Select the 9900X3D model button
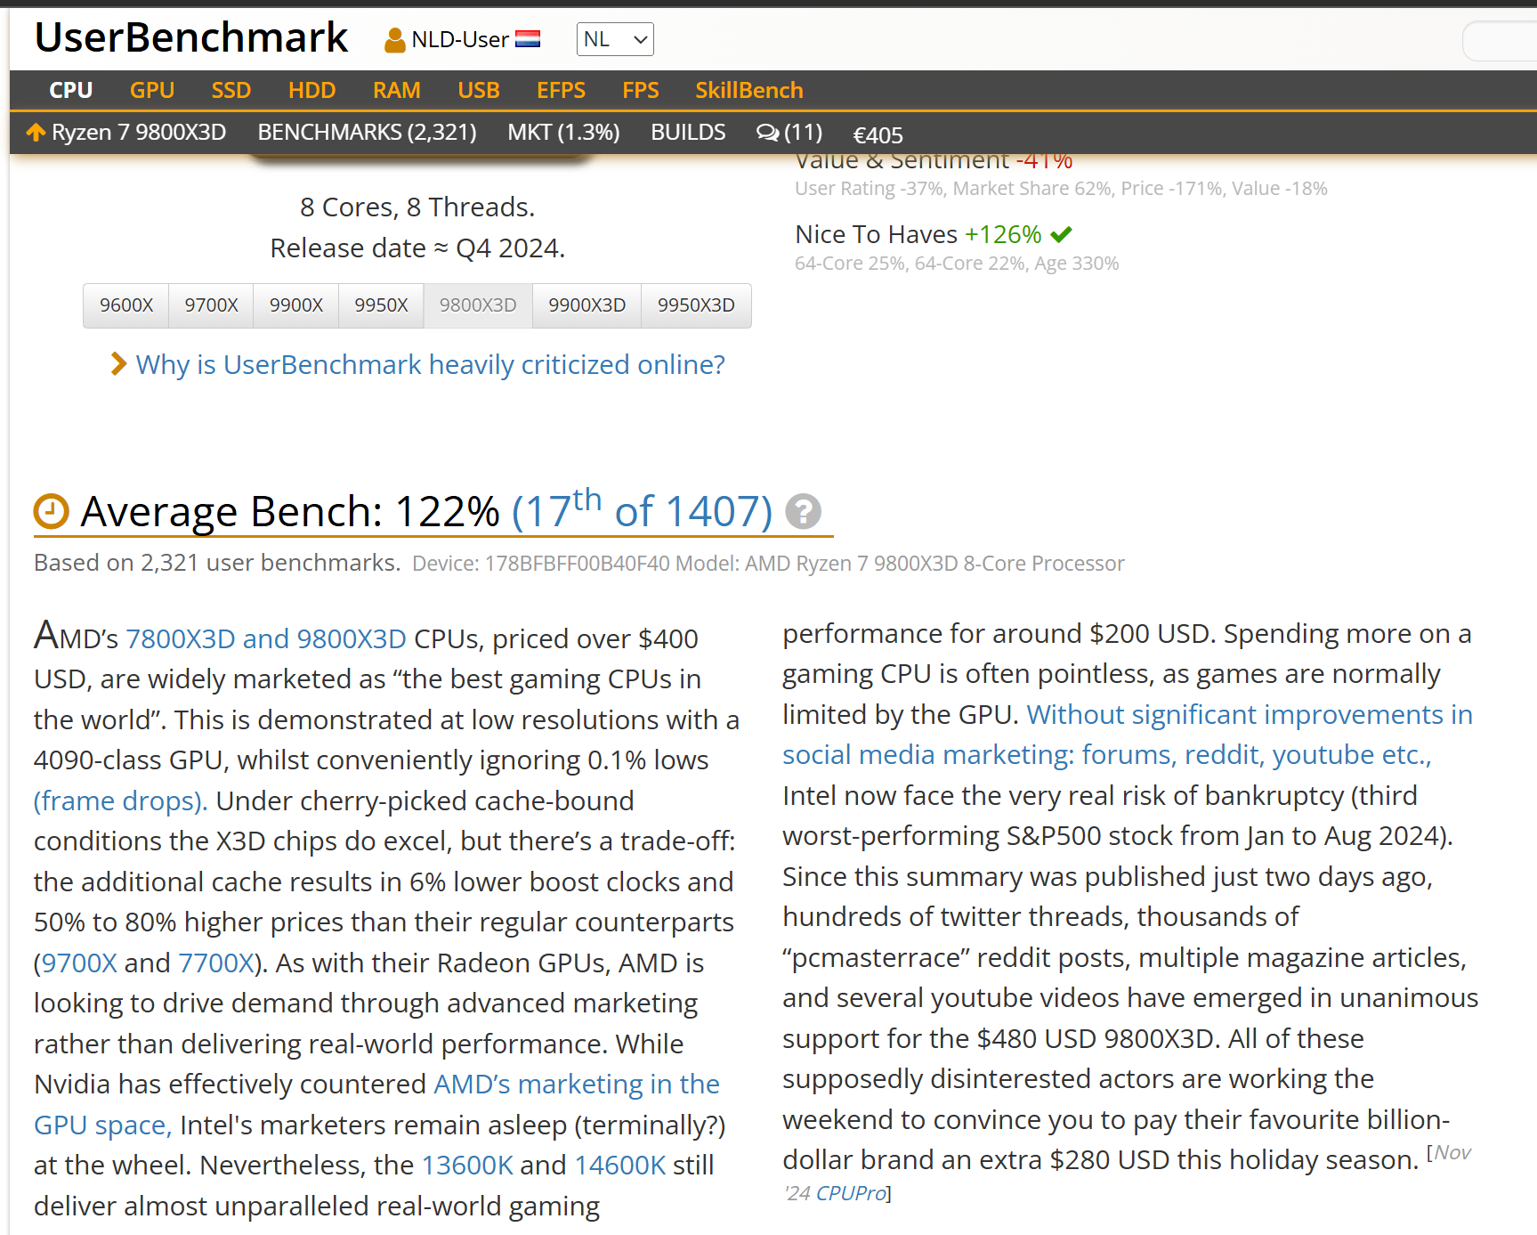Viewport: 1537px width, 1235px height. coord(586,305)
